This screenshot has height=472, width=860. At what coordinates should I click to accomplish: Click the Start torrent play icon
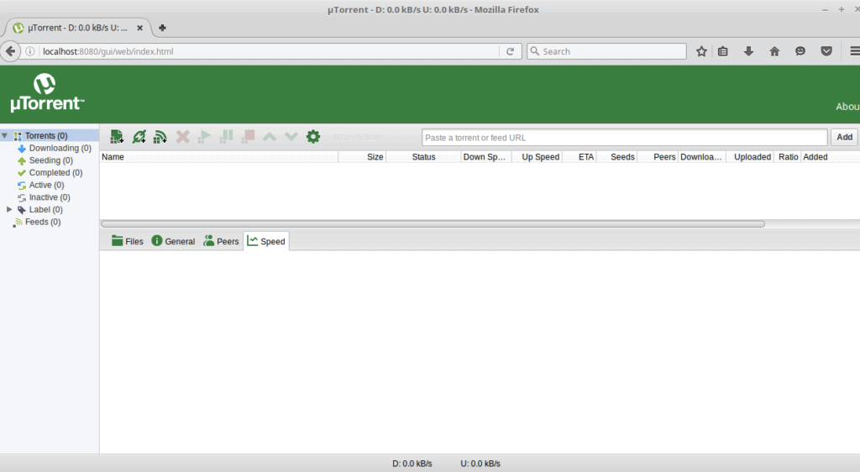204,137
